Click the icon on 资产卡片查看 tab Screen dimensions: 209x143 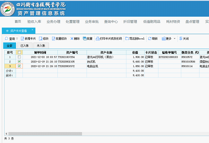tap(7, 31)
